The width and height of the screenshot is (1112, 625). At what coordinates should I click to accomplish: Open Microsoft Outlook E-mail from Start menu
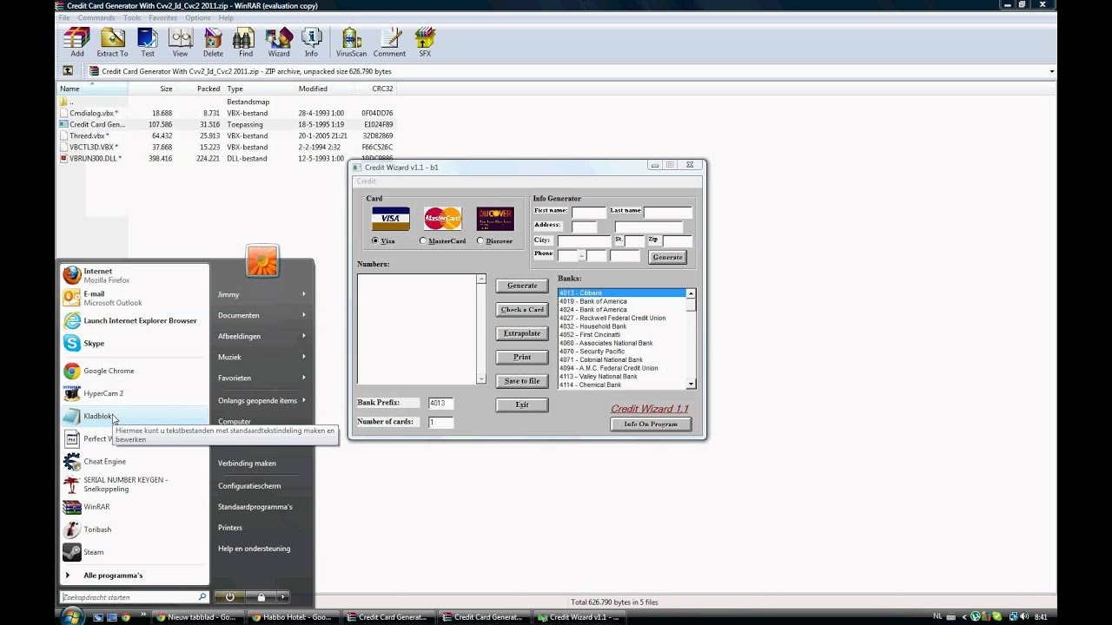pyautogui.click(x=135, y=298)
